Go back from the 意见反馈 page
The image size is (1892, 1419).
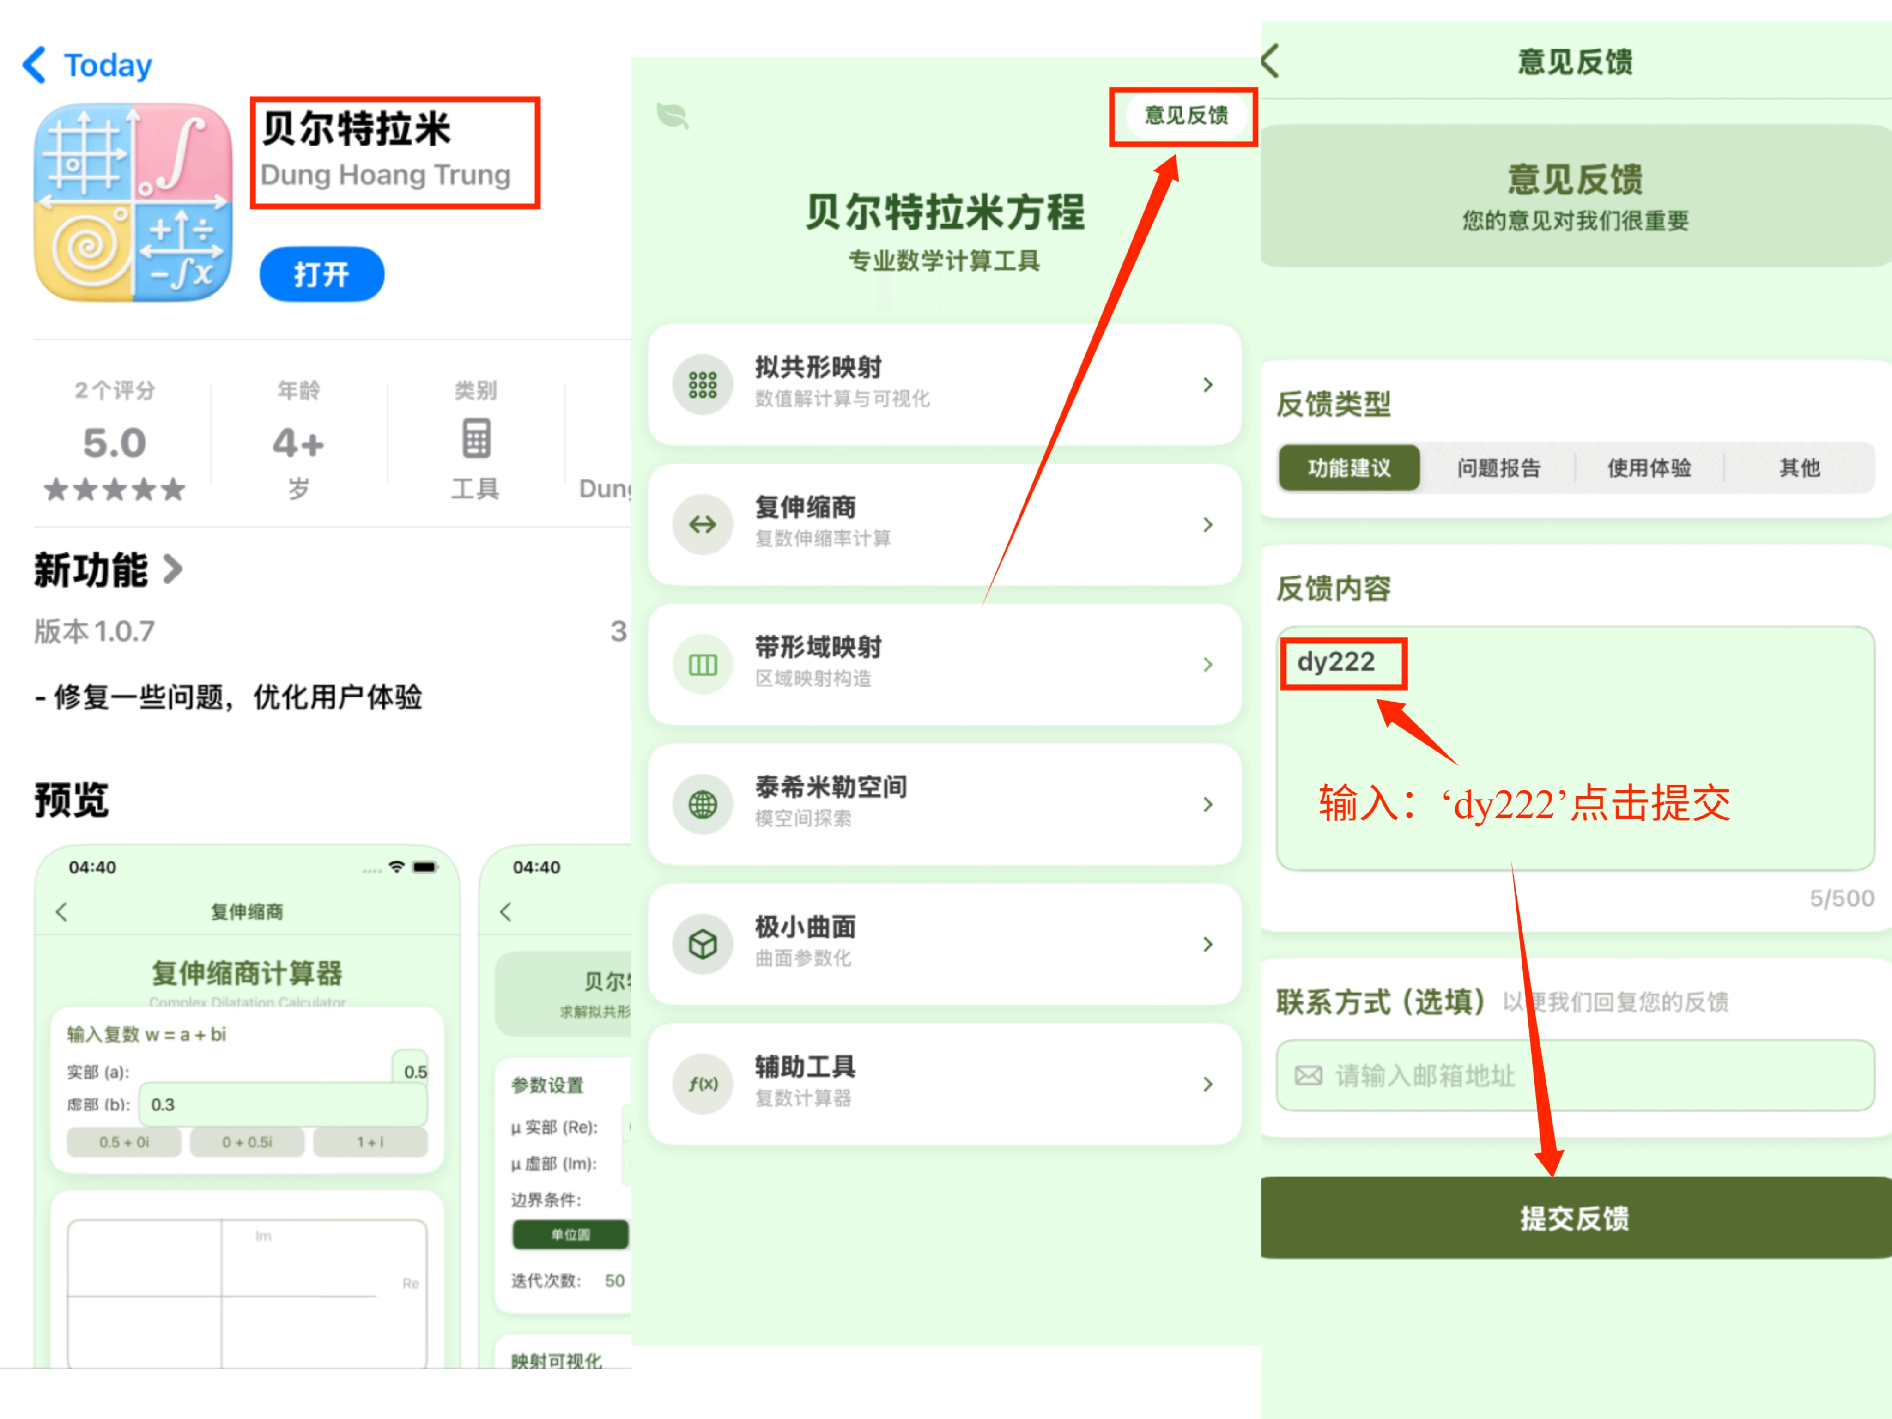pyautogui.click(x=1272, y=61)
